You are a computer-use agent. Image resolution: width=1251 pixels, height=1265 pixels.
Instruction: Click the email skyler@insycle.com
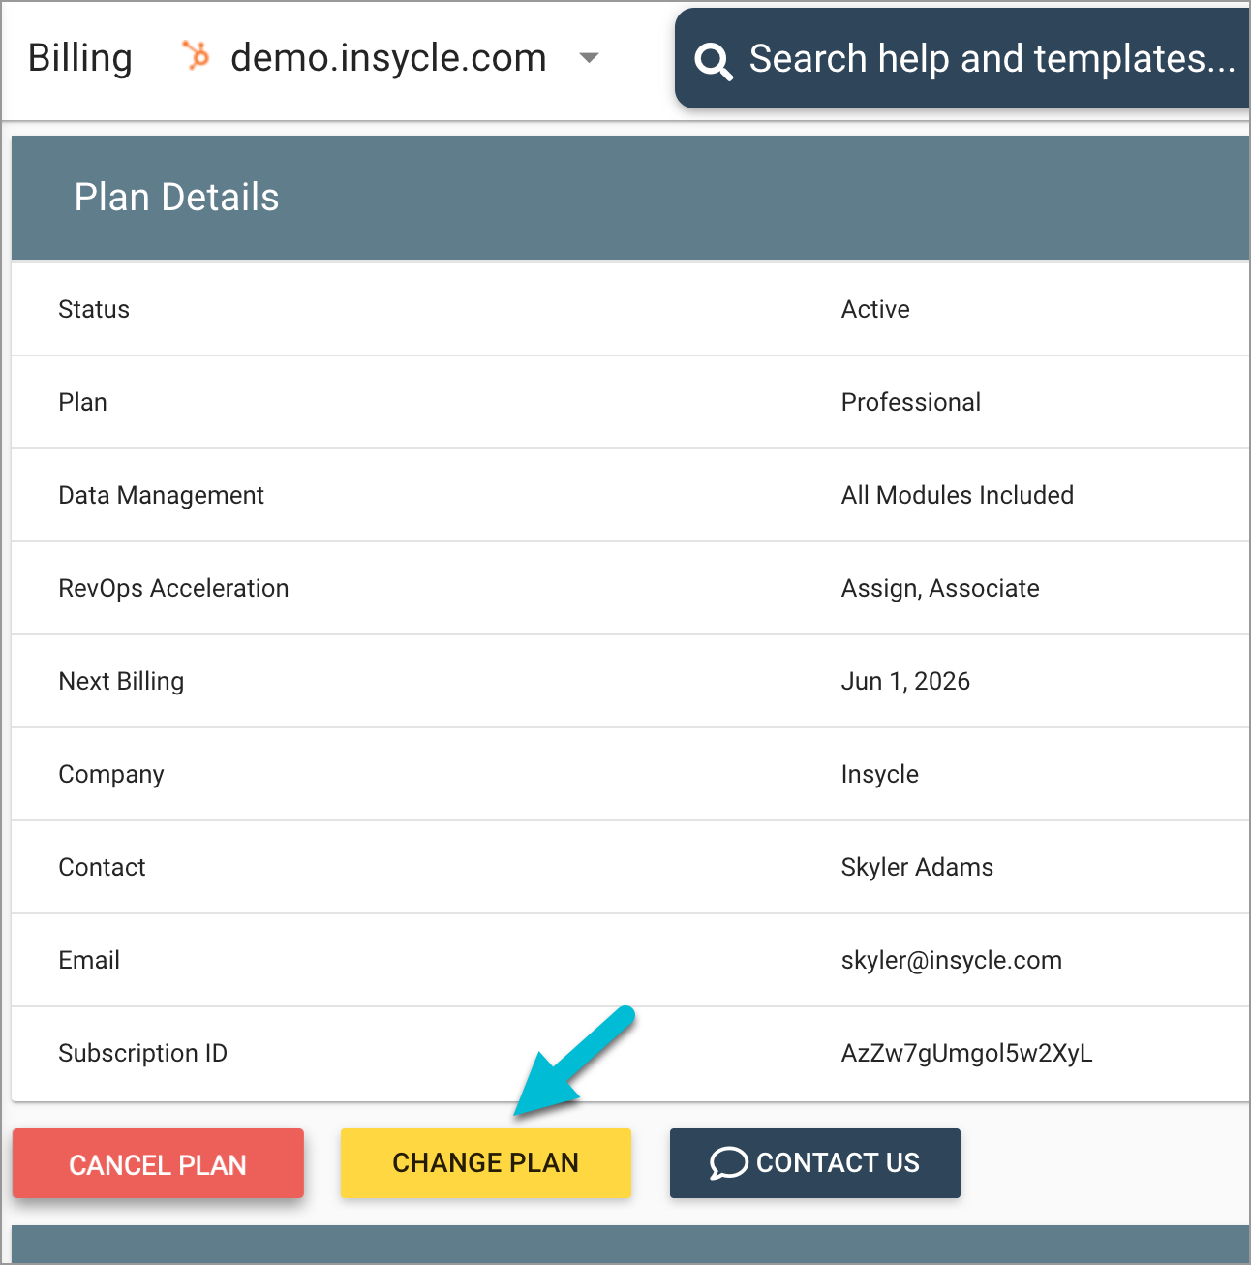coord(952,960)
